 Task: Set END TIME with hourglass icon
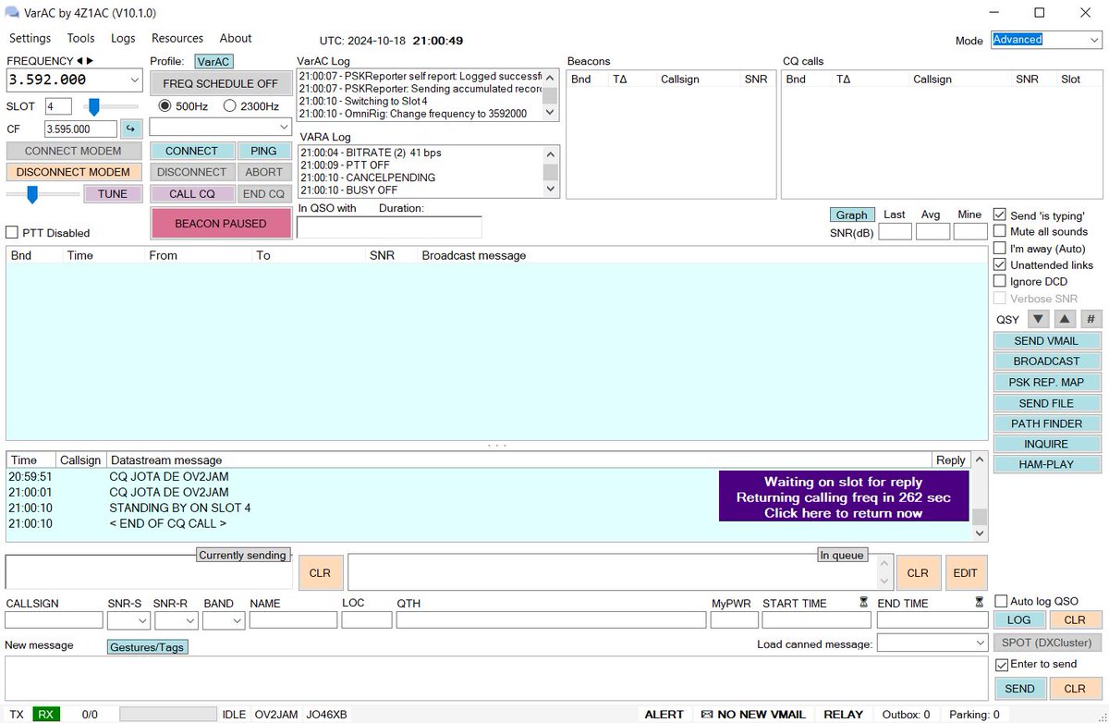tap(979, 602)
